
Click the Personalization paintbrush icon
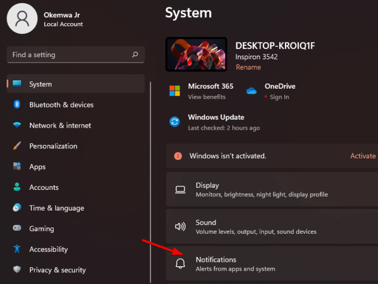coord(17,145)
